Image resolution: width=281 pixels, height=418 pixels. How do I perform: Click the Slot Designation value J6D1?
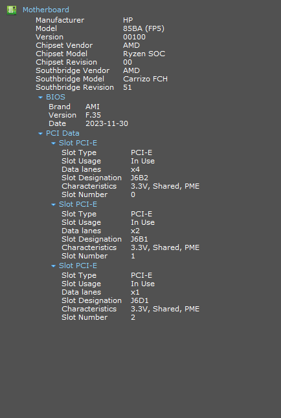[x=139, y=300]
